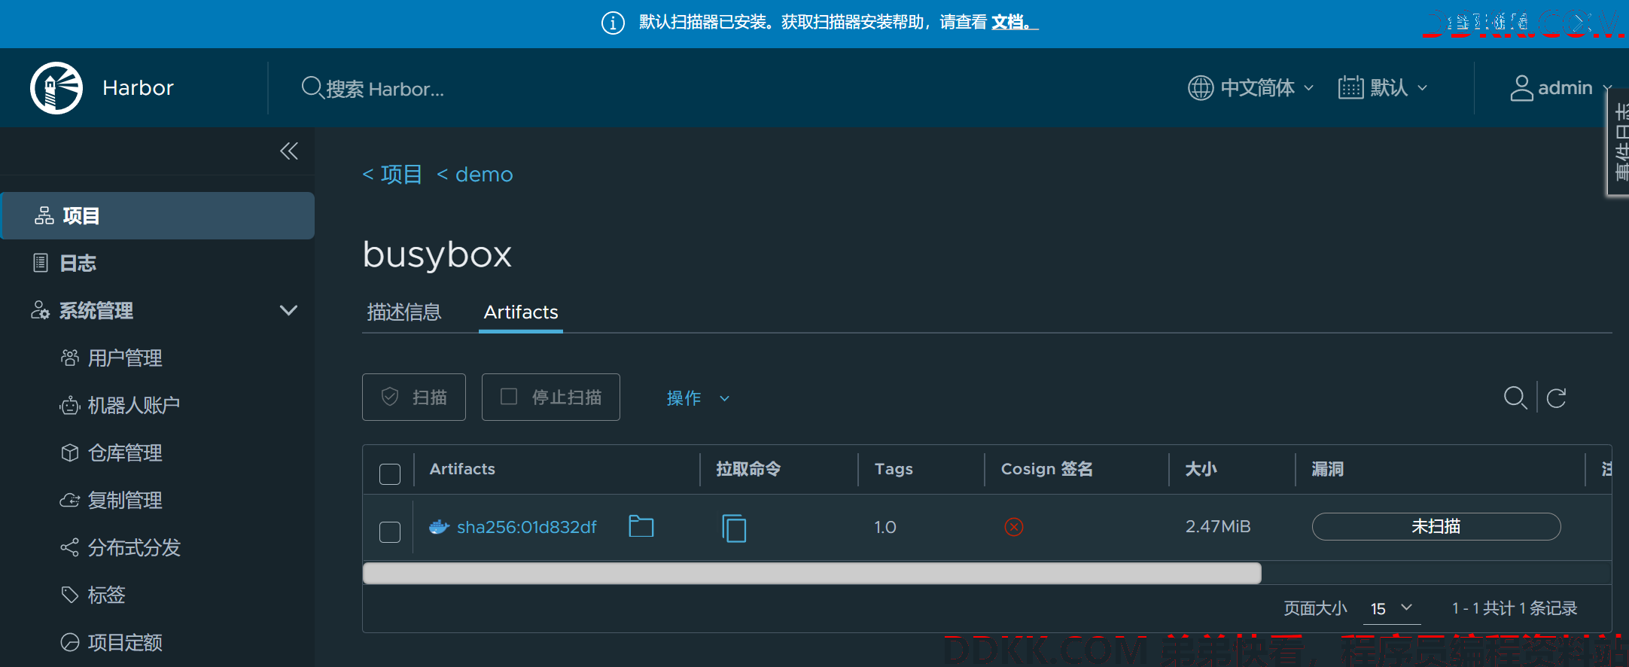This screenshot has width=1629, height=667.
Task: Refresh the artifact list
Action: click(x=1557, y=397)
